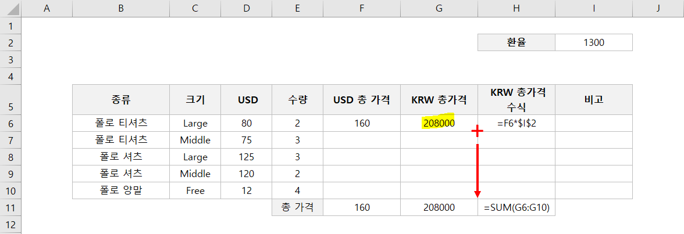Viewport: 684px width, 234px height.
Task: Select column I header
Action: [594, 9]
